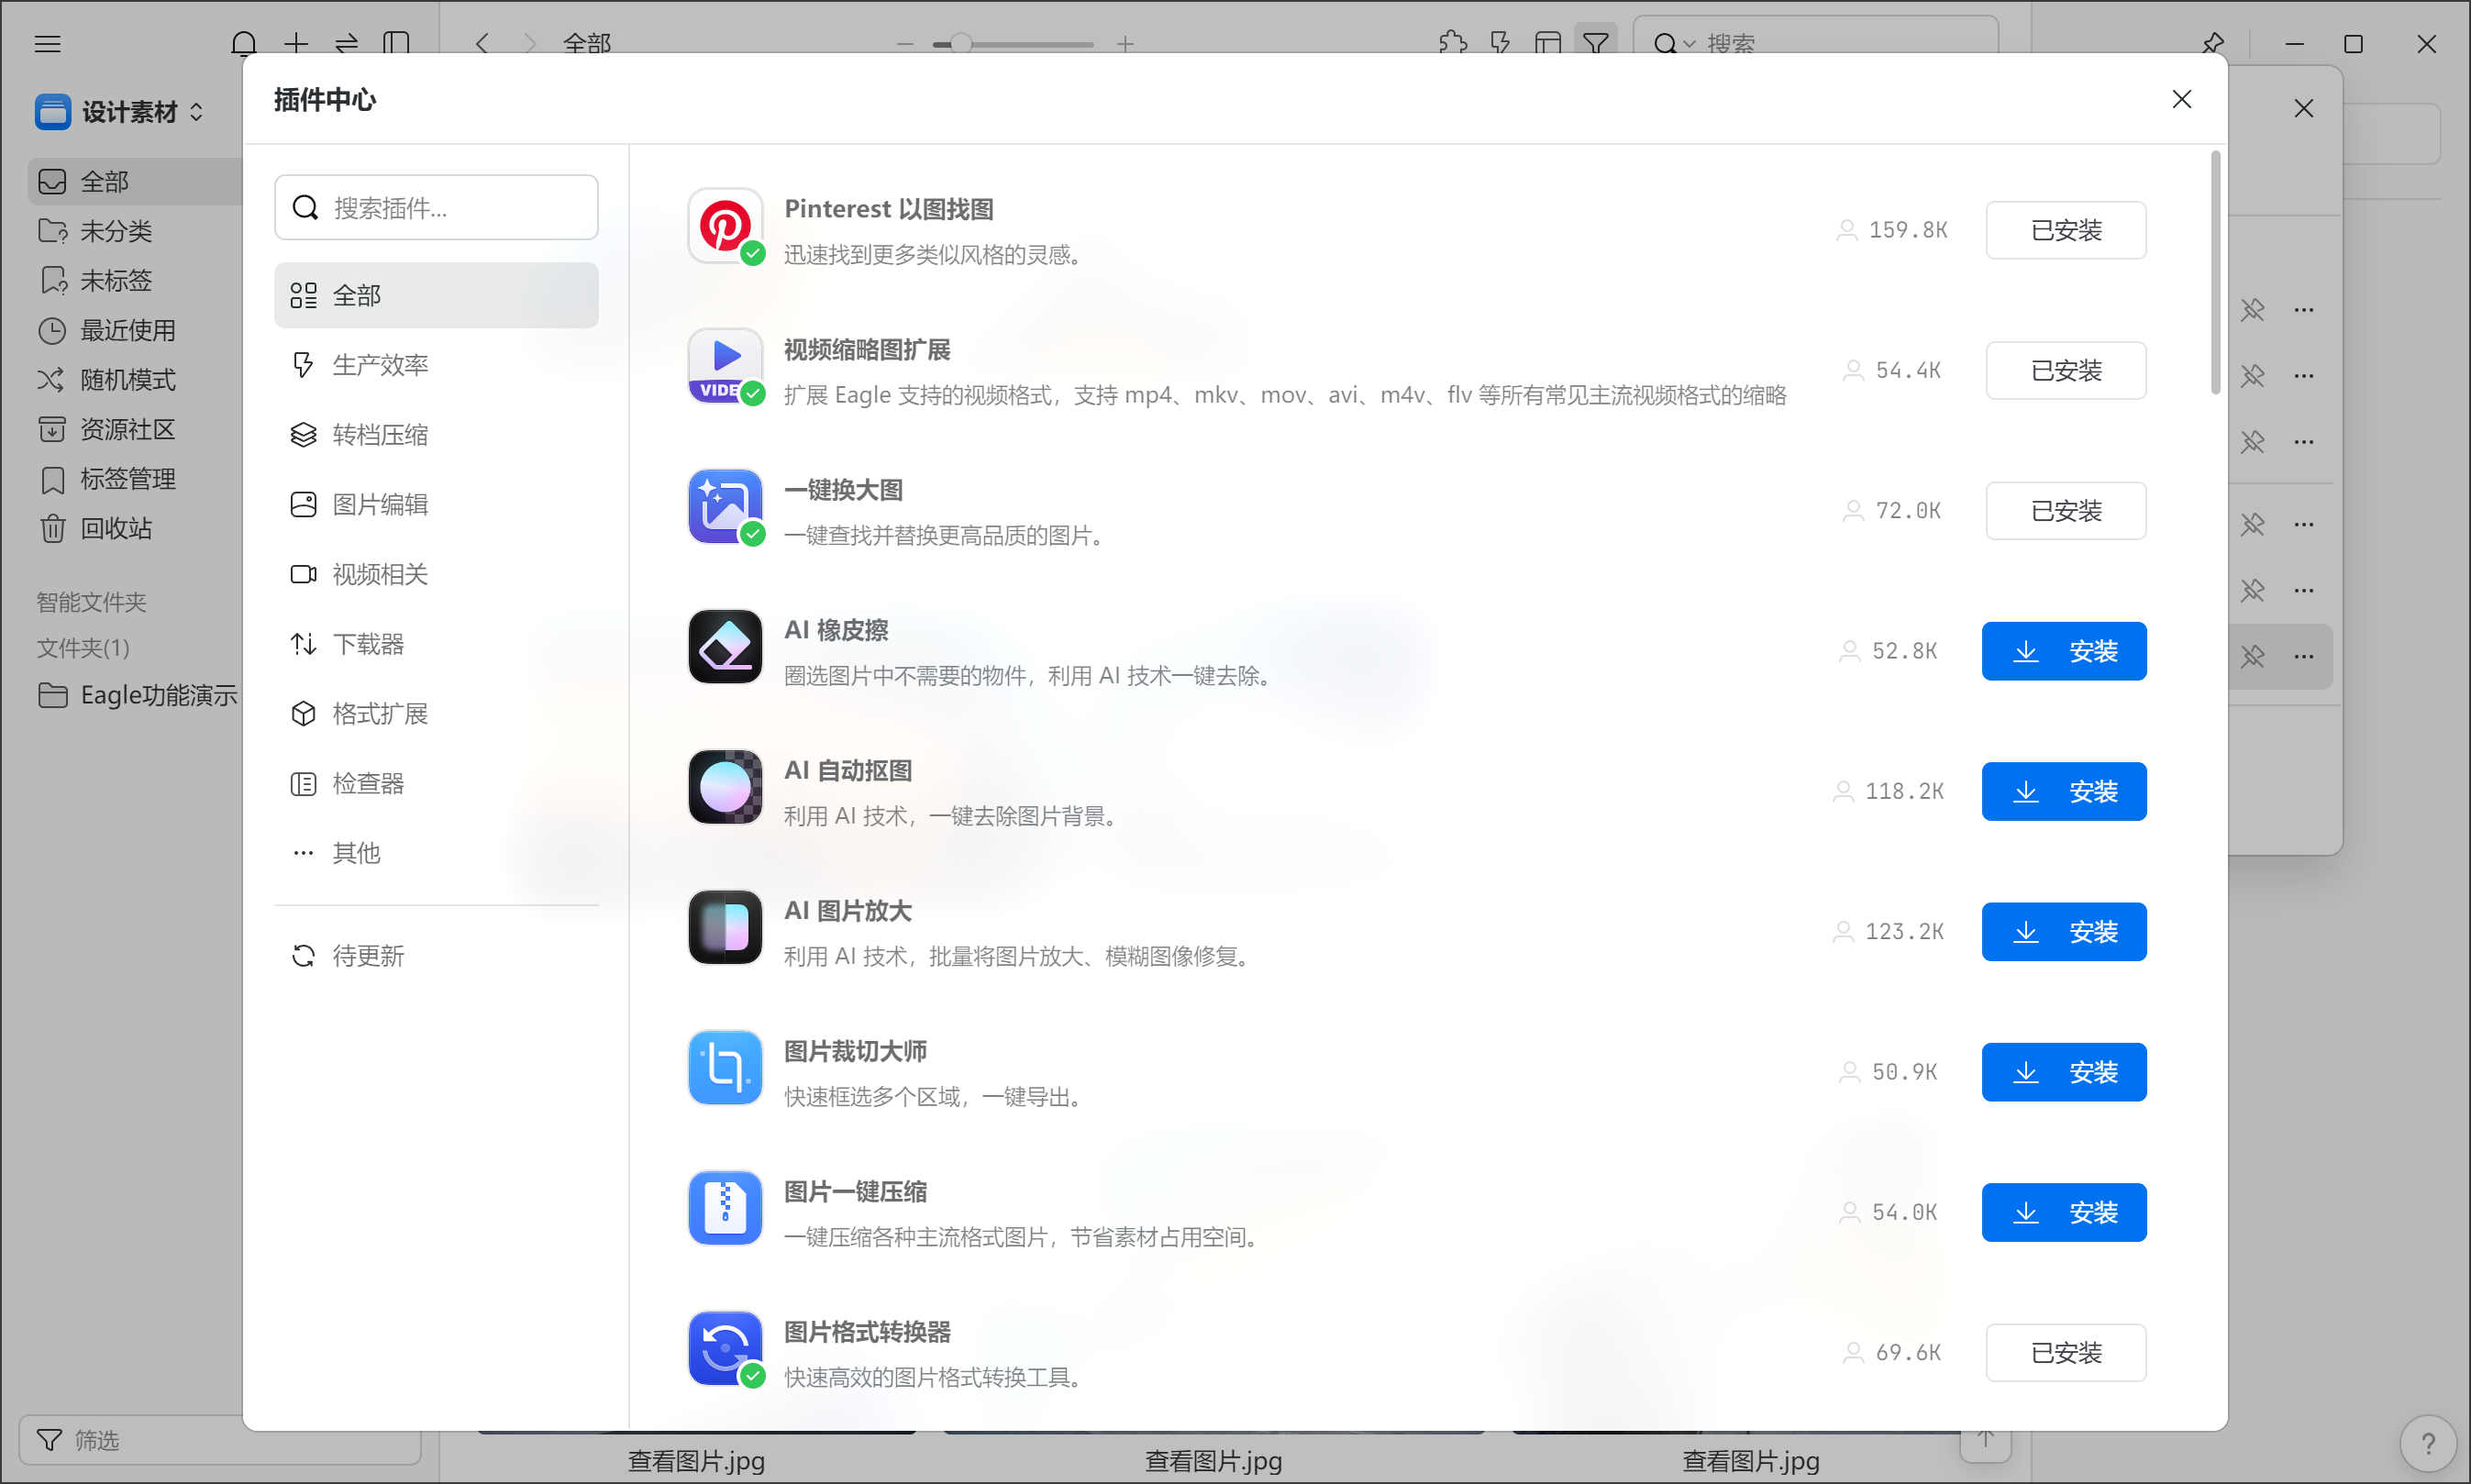
Task: Install the AI 橡皮擦 plugin
Action: [2063, 650]
